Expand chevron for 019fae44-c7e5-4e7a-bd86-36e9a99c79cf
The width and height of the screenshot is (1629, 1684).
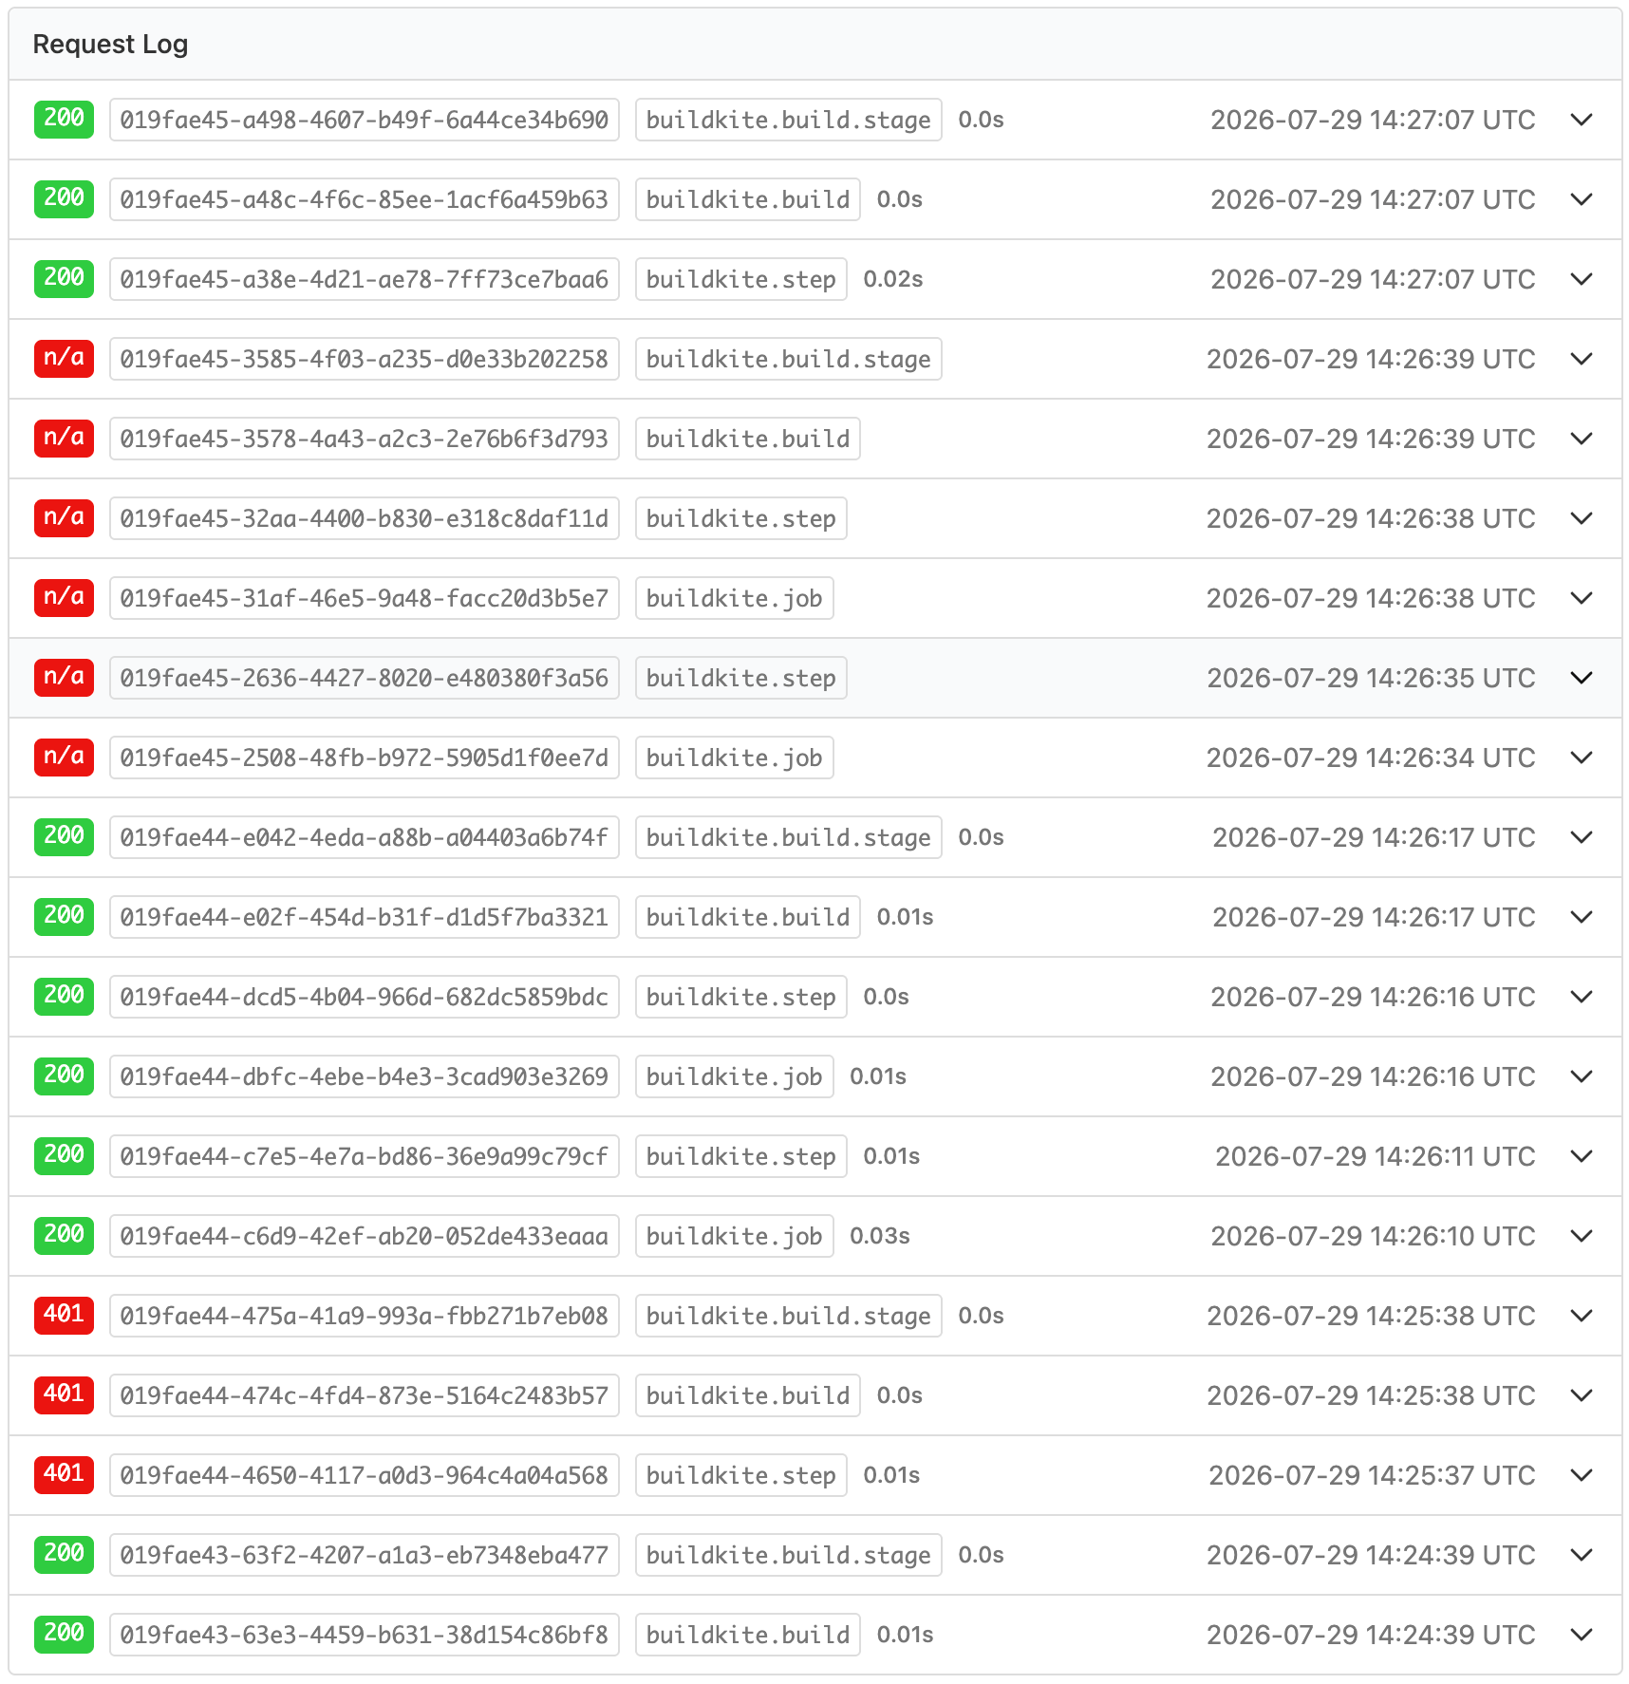coord(1581,1156)
